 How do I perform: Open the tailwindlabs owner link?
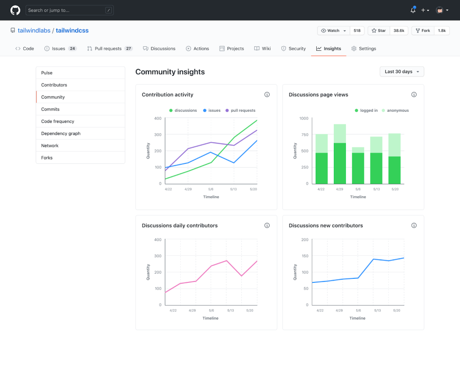pyautogui.click(x=34, y=31)
